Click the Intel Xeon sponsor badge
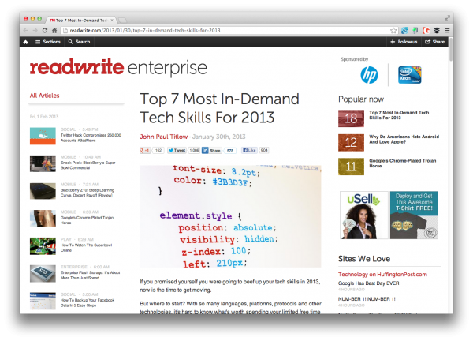Viewport: 473px width, 341px height. (410, 75)
